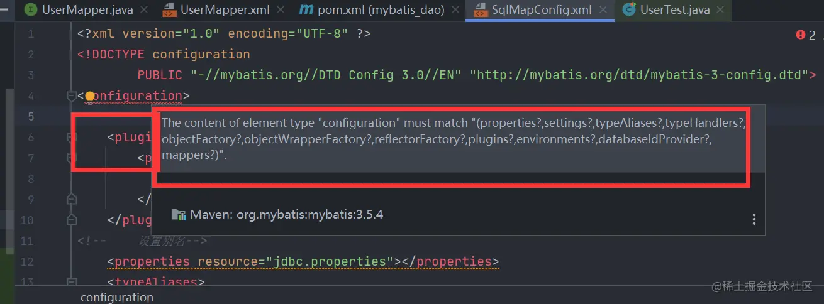
Task: Click the comment on line 11
Action: (142, 241)
